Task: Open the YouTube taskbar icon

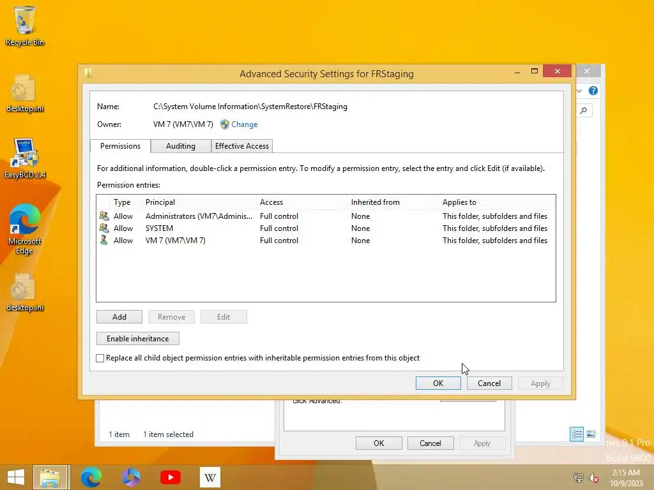Action: point(170,477)
